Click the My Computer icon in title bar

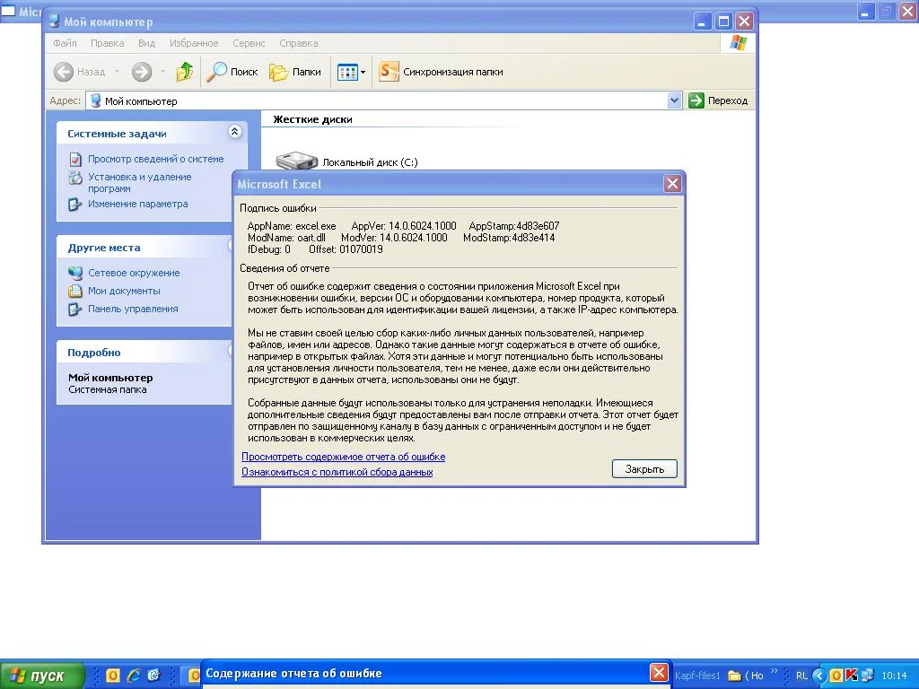pyautogui.click(x=55, y=22)
